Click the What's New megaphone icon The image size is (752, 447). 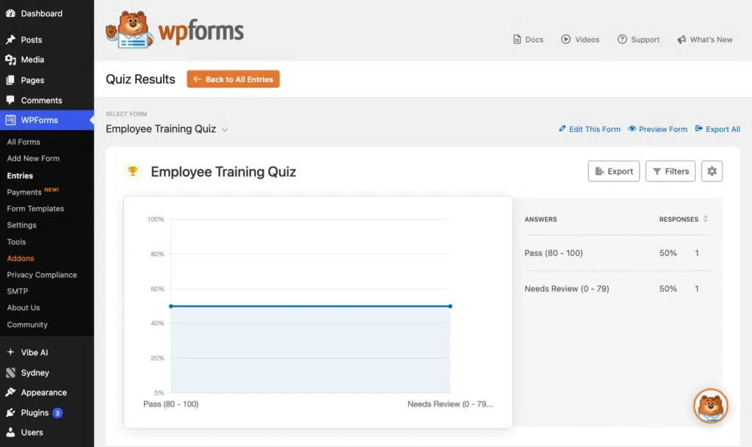pos(681,40)
